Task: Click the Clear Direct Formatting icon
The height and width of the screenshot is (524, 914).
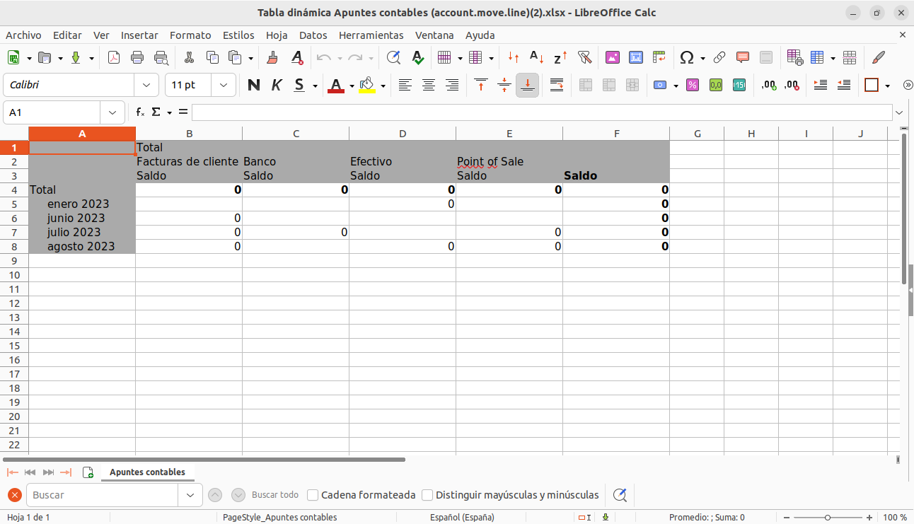Action: [x=297, y=58]
